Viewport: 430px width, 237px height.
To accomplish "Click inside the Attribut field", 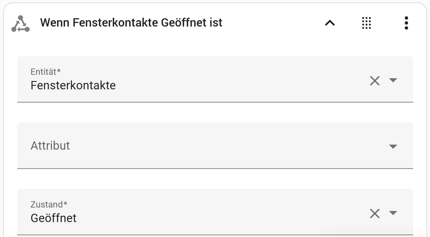I will 166,146.
